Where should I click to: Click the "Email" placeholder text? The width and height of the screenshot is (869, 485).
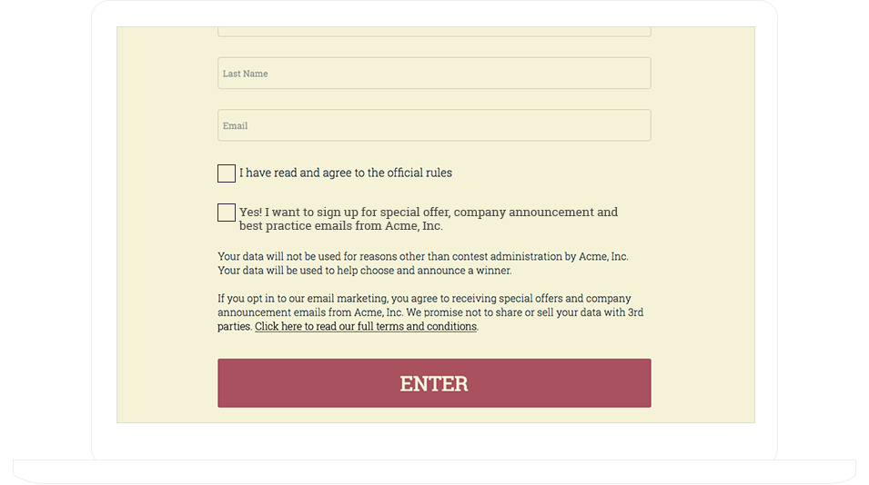click(236, 125)
